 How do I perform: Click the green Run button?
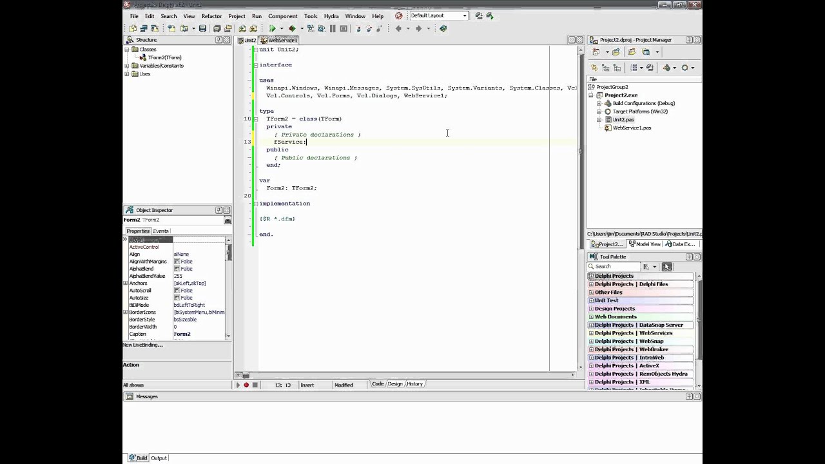[x=272, y=28]
